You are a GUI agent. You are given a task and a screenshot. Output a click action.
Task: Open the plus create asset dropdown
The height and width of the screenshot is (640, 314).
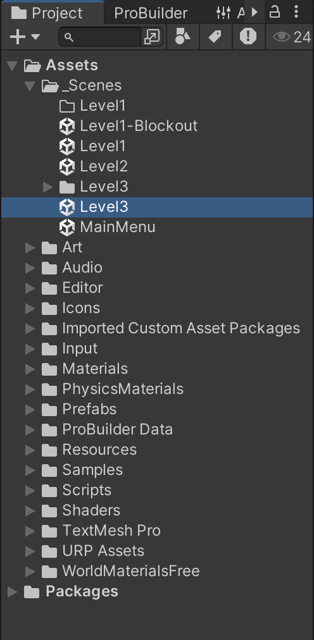[x=25, y=37]
